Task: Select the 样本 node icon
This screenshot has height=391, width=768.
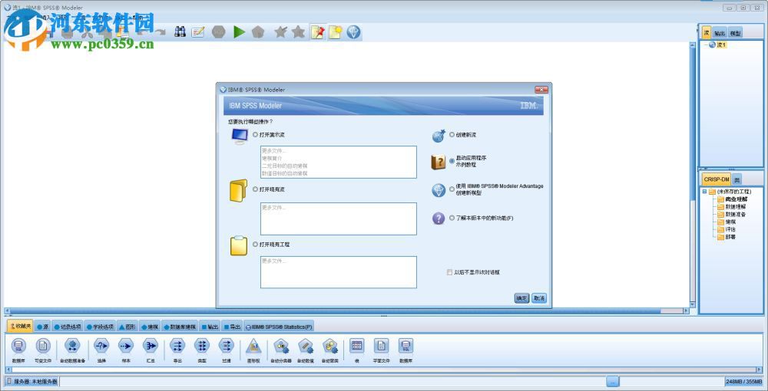Action: (126, 350)
